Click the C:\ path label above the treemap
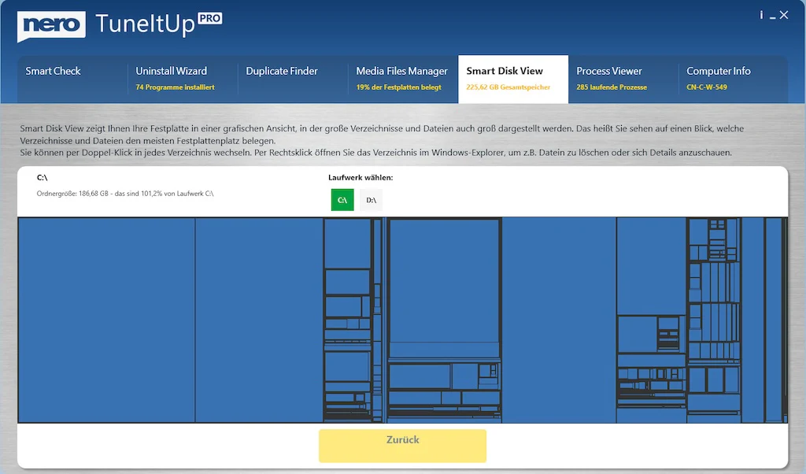The height and width of the screenshot is (474, 806). [43, 177]
